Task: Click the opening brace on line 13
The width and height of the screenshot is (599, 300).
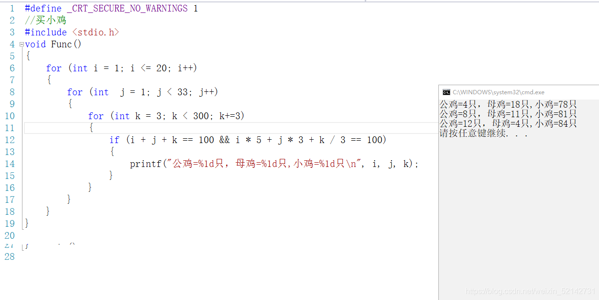Action: tap(112, 152)
